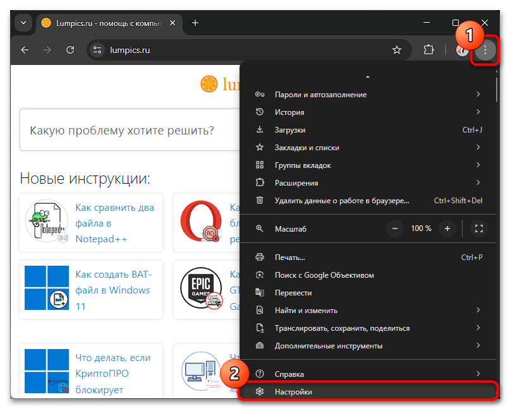Click search field Какую проблему хотите решить?

tap(130, 130)
